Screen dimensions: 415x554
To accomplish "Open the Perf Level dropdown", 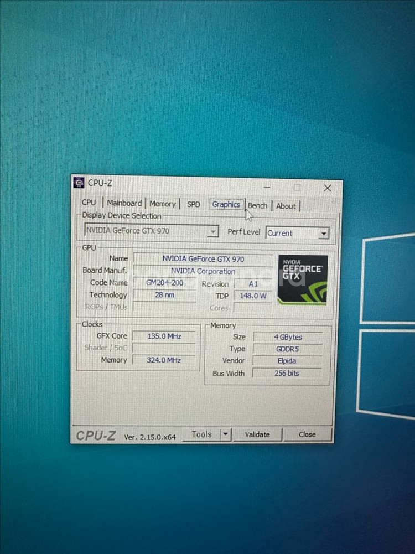I will coord(324,234).
